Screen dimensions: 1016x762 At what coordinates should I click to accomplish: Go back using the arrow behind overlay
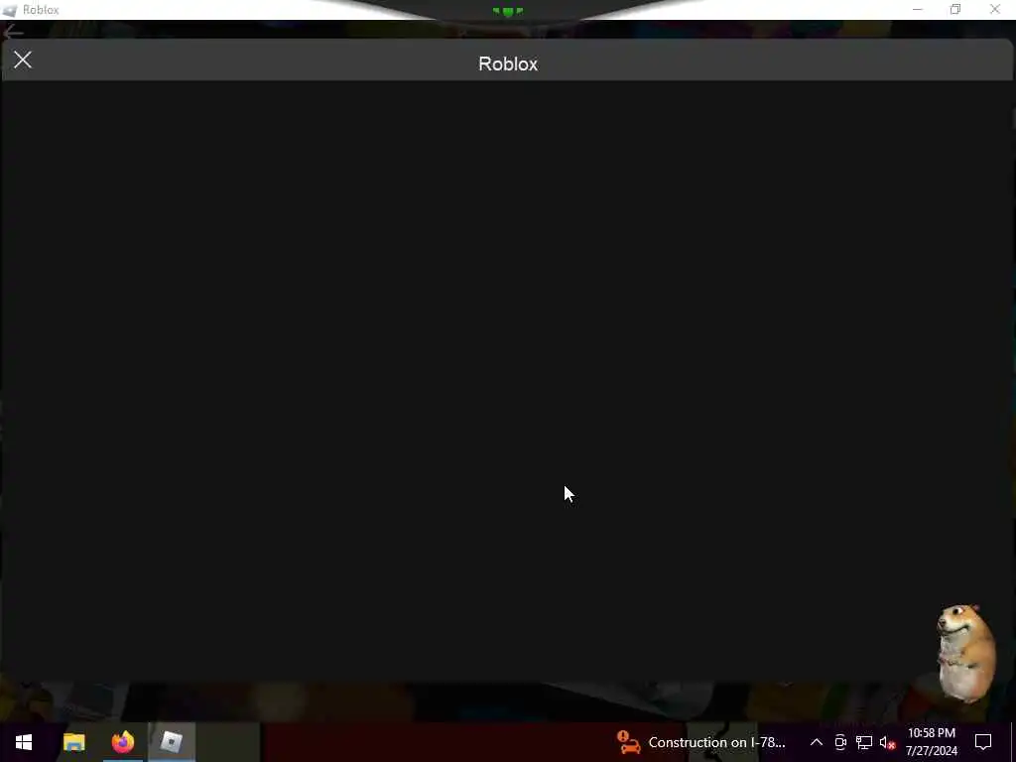[x=13, y=32]
